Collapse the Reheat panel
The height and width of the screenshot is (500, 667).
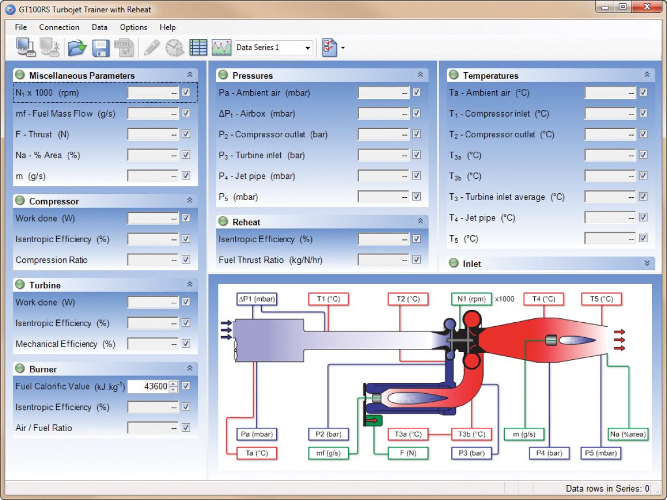click(420, 222)
